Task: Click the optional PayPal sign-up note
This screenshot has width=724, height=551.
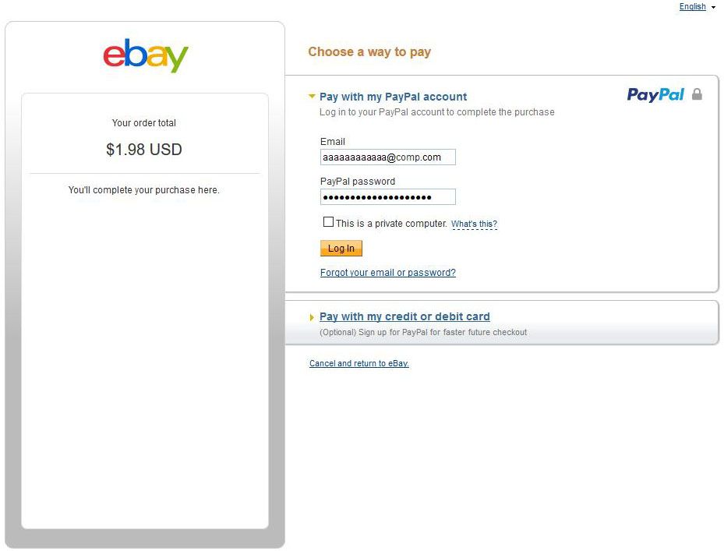Action: point(423,332)
